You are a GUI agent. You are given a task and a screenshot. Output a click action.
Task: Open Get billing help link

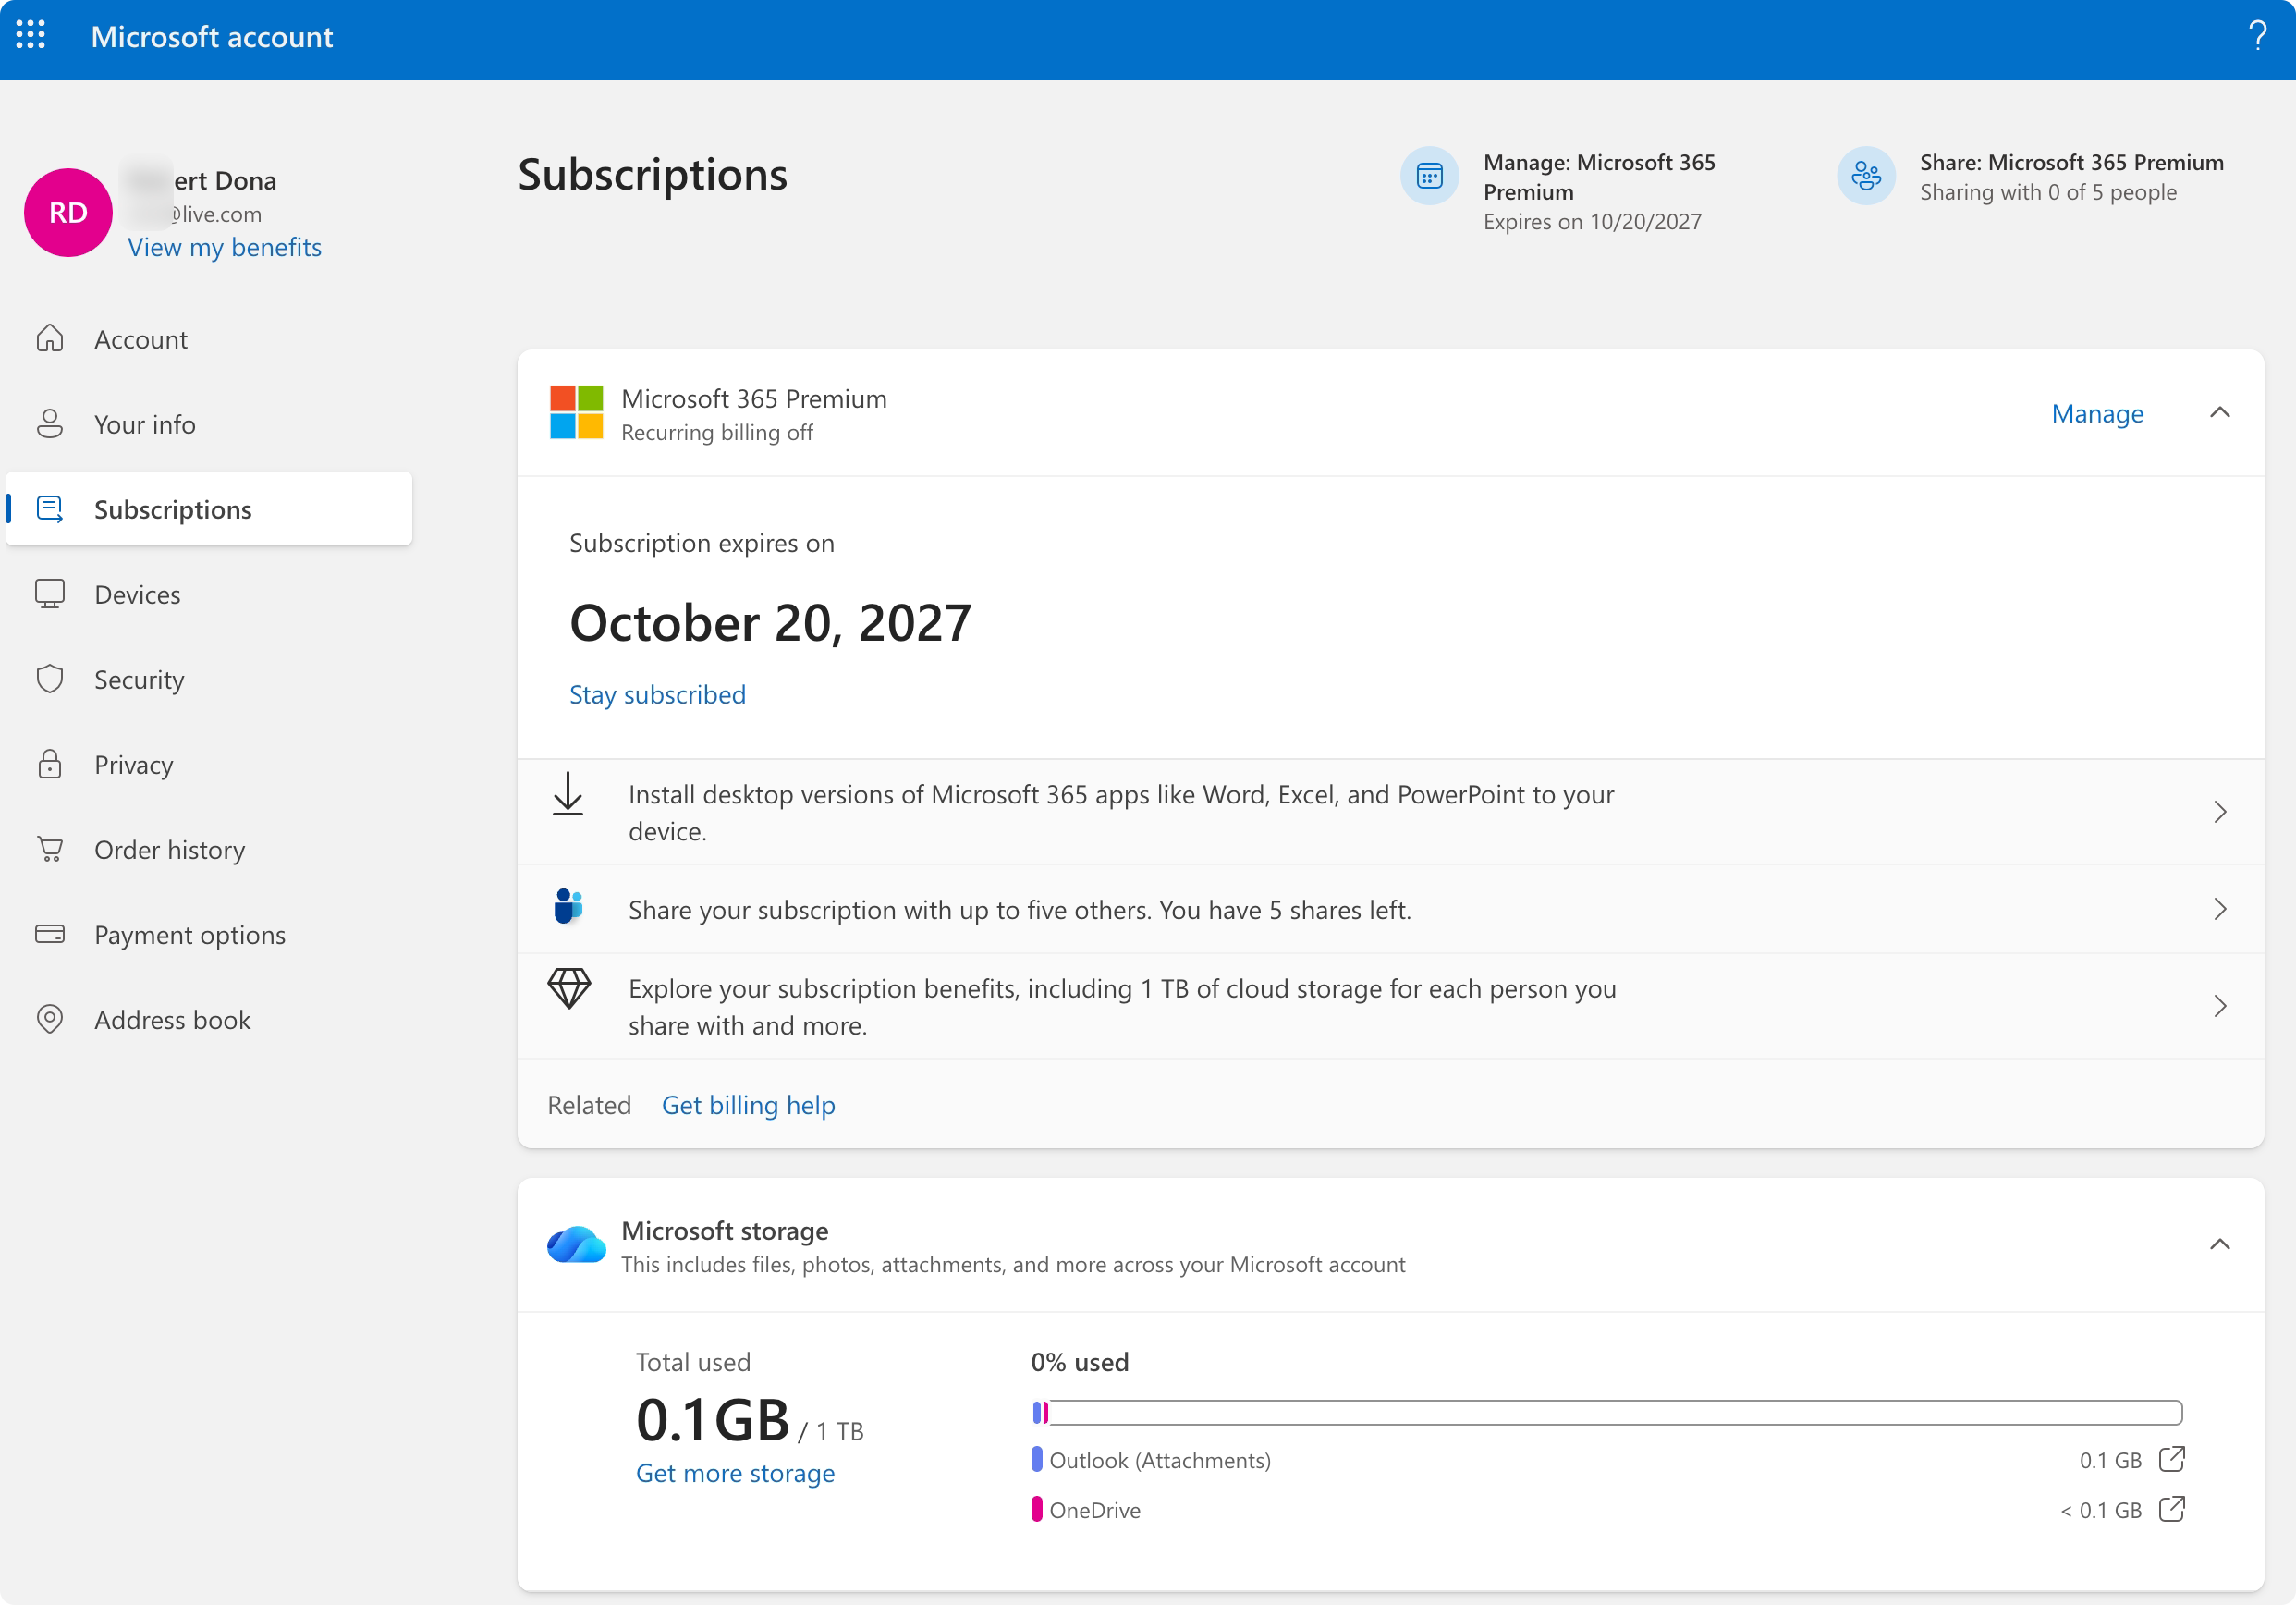(x=748, y=1105)
